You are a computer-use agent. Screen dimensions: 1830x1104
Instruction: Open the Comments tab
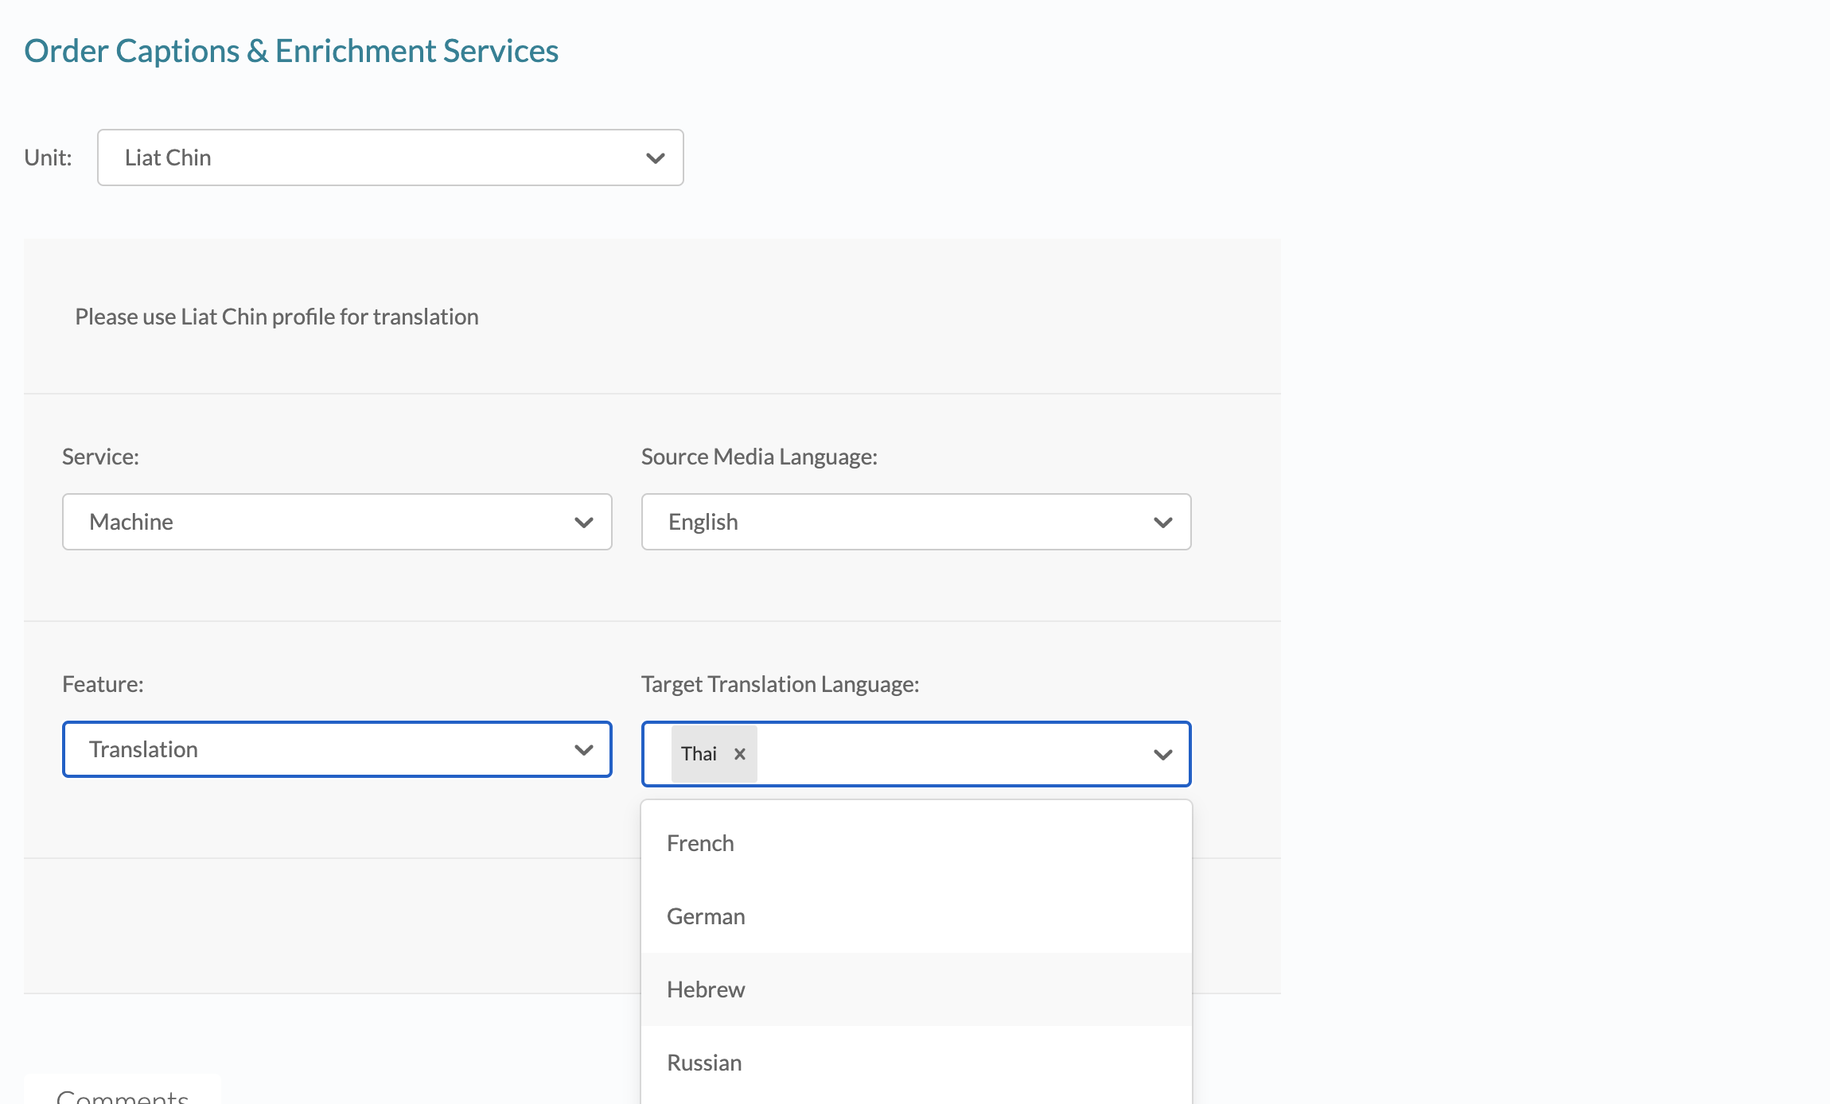[123, 1094]
